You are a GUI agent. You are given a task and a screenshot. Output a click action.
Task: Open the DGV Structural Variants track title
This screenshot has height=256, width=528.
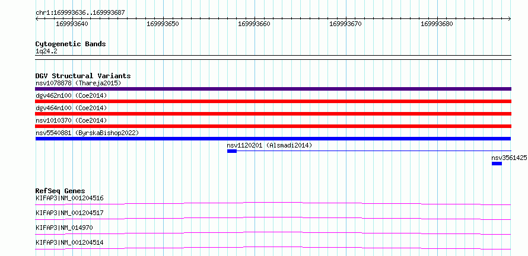[83, 76]
